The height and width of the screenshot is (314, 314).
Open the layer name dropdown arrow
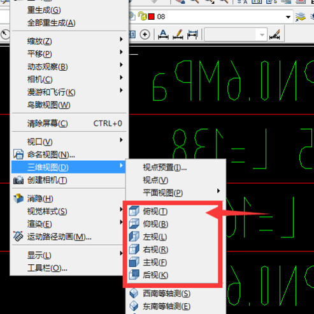pyautogui.click(x=288, y=17)
